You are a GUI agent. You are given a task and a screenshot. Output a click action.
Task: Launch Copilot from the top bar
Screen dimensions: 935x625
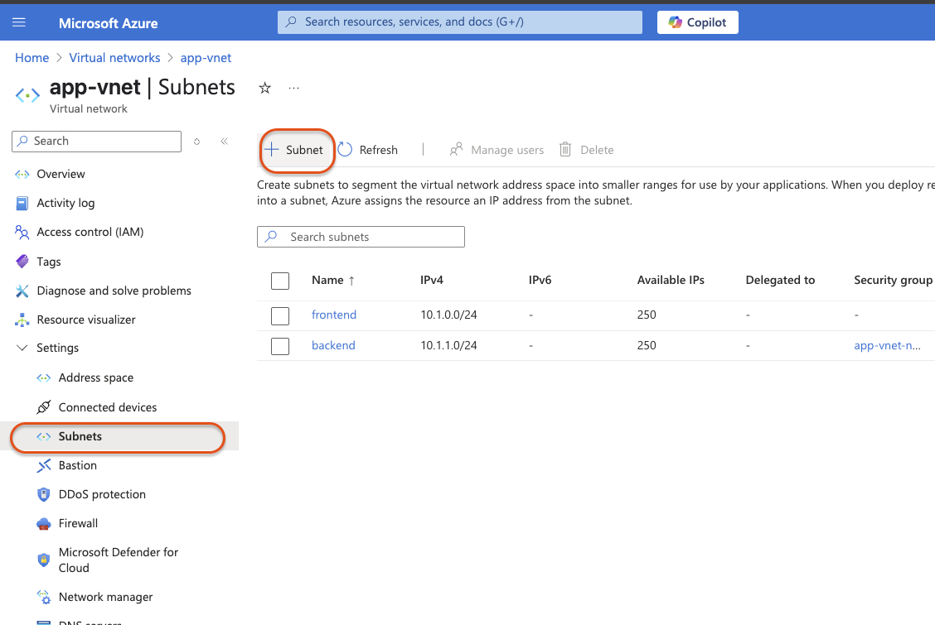coord(697,22)
